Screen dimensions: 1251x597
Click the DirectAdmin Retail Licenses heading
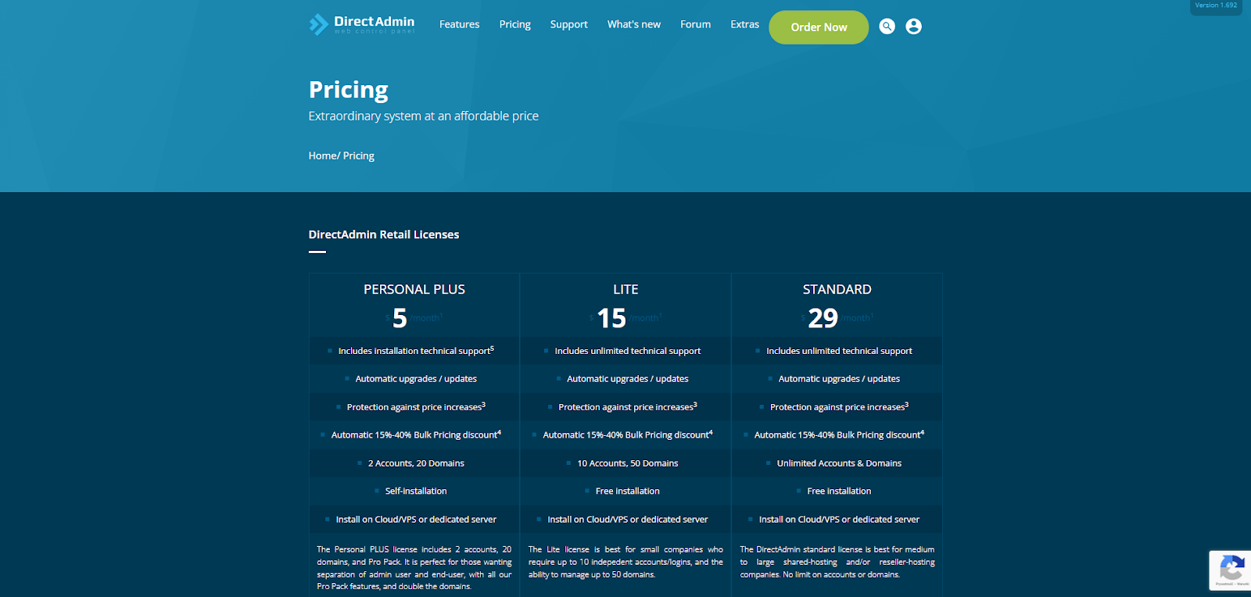point(384,234)
